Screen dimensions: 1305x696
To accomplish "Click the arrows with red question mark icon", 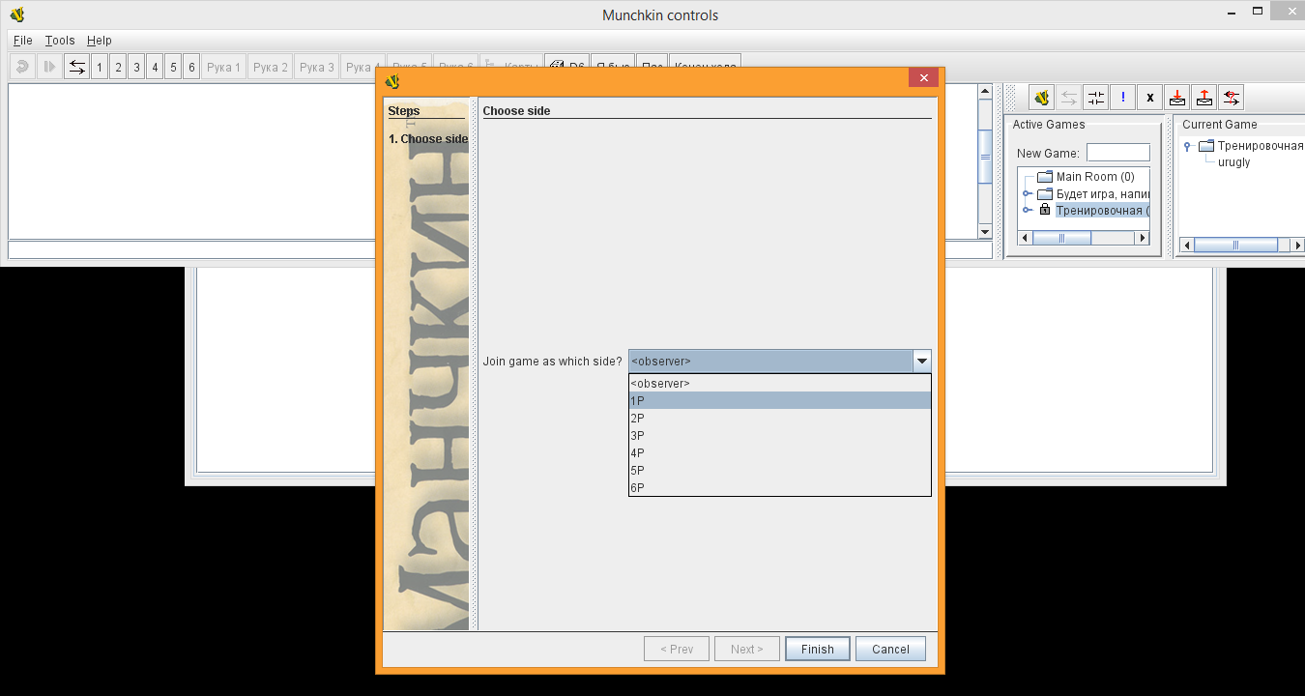I will (x=1231, y=98).
